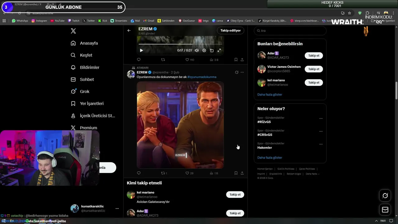Follow Victor James Osimhen
398x224 pixels.
coord(313,69)
